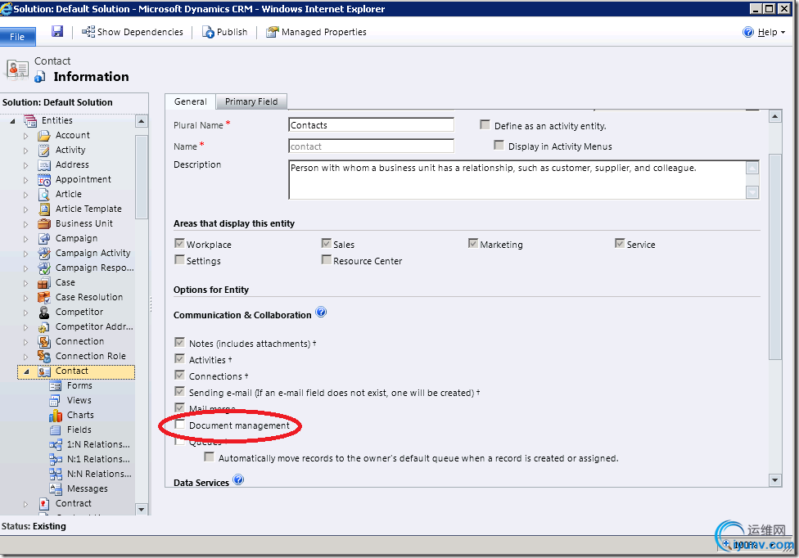This screenshot has height=558, width=799.
Task: Switch to the General tab
Action: (x=190, y=101)
